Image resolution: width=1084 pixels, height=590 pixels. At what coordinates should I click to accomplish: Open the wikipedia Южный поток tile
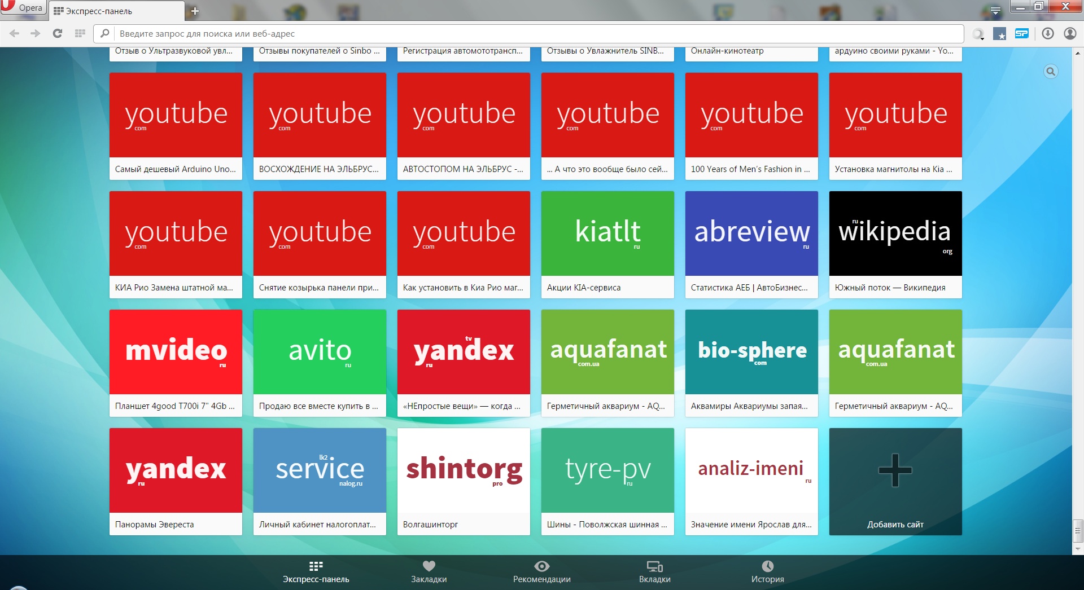click(895, 244)
